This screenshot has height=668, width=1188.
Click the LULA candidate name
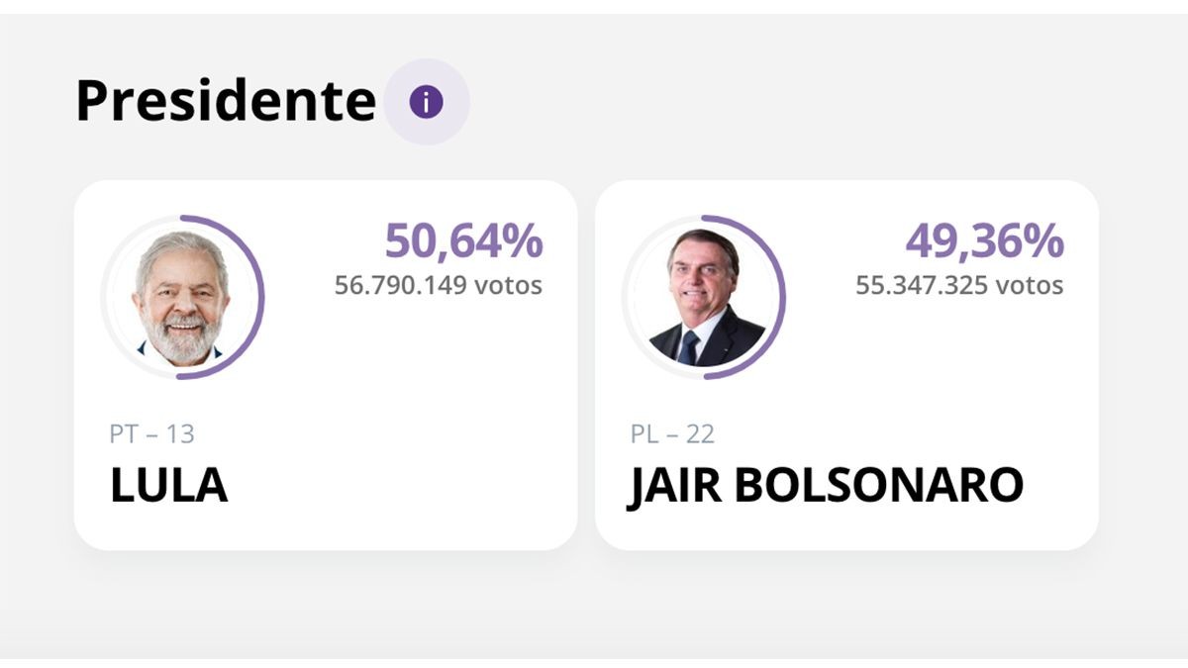tap(169, 486)
